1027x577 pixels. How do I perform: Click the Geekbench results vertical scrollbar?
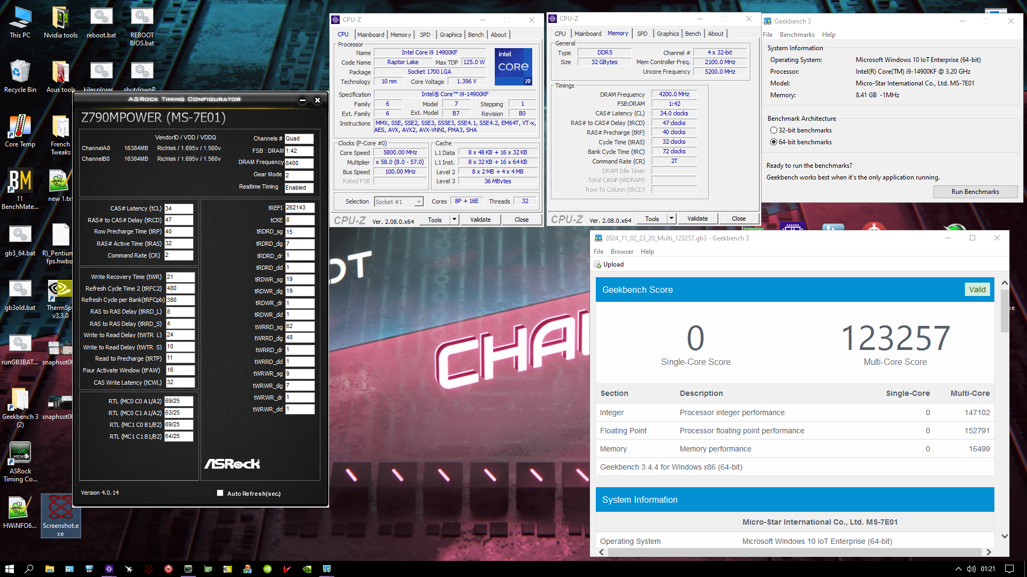point(1005,311)
